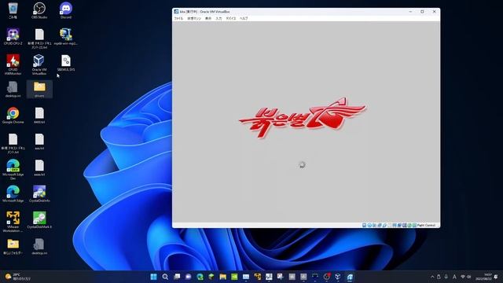Open VMware Workstation from the taskbar

tap(258, 277)
